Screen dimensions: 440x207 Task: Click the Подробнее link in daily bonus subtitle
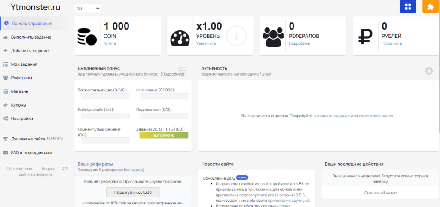pos(172,74)
